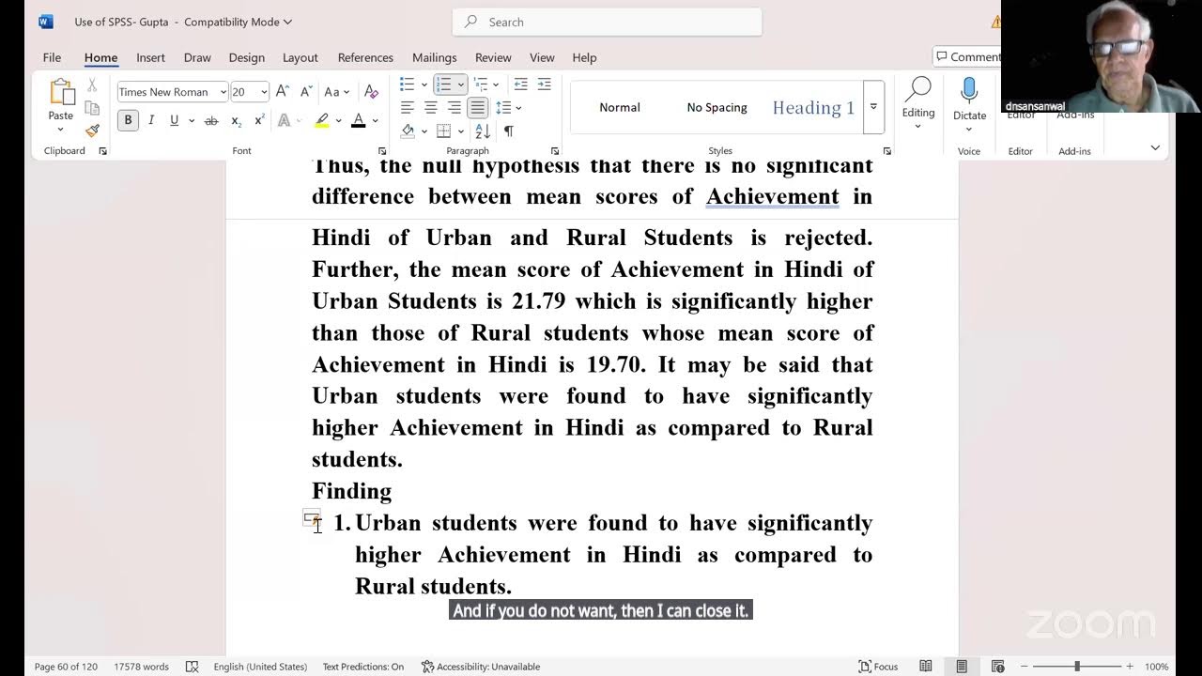Switch to the Review tab
Image resolution: width=1202 pixels, height=676 pixels.
(493, 57)
